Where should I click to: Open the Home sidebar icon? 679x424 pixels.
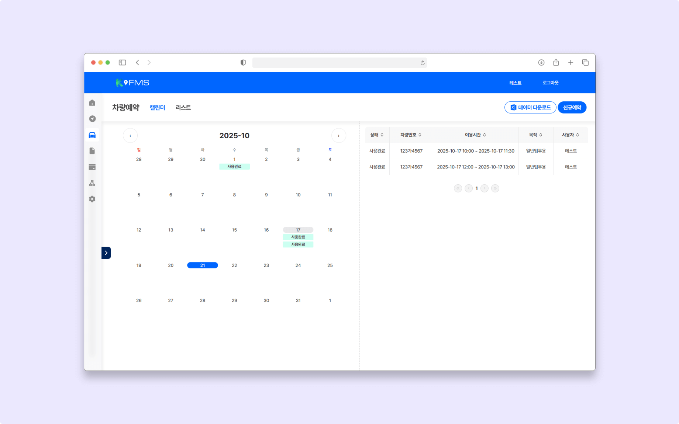pyautogui.click(x=92, y=102)
